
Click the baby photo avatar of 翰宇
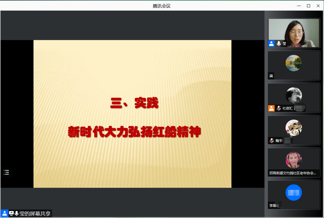[x=294, y=128]
